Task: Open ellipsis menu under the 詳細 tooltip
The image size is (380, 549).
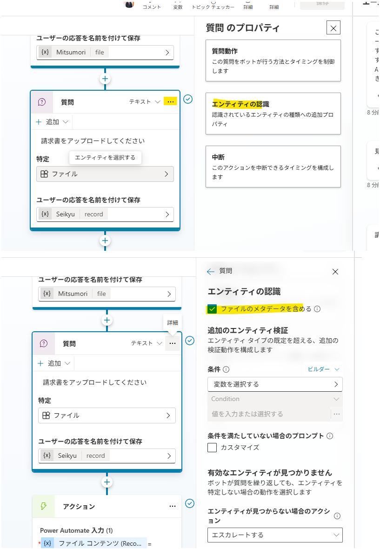Action: tap(172, 343)
